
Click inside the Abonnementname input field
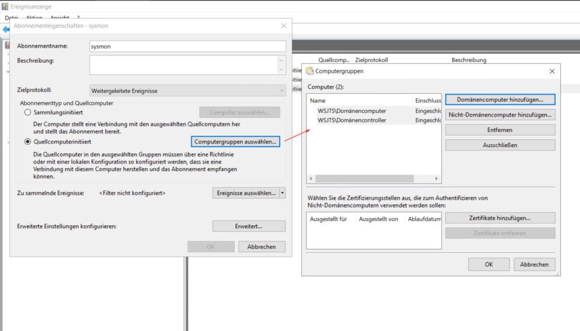pyautogui.click(x=187, y=45)
